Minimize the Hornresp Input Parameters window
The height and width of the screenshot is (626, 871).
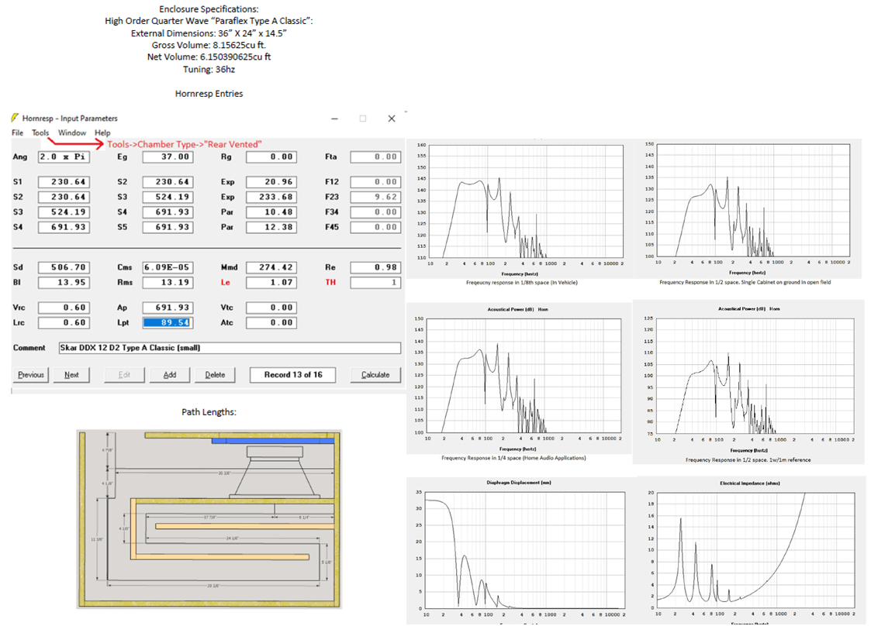(x=335, y=119)
